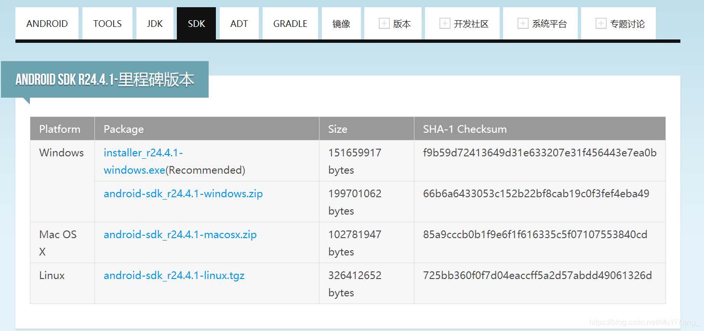Select checksum starting with 66b6a643
704x331 pixels.
pos(536,193)
